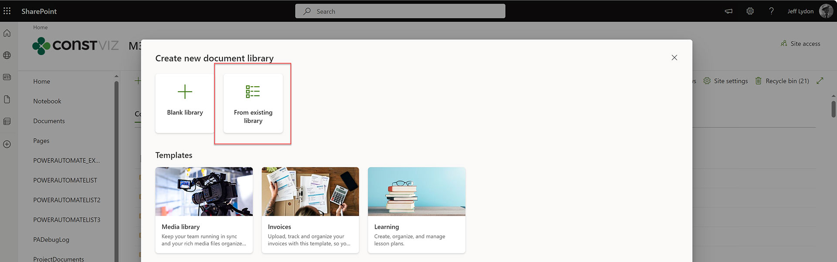Click the page vertical scrollbar
This screenshot has width=837, height=262.
click(x=833, y=109)
